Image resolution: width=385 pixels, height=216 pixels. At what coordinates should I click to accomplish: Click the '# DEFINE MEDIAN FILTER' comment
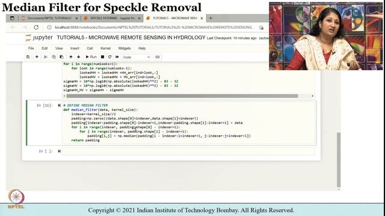(85, 106)
